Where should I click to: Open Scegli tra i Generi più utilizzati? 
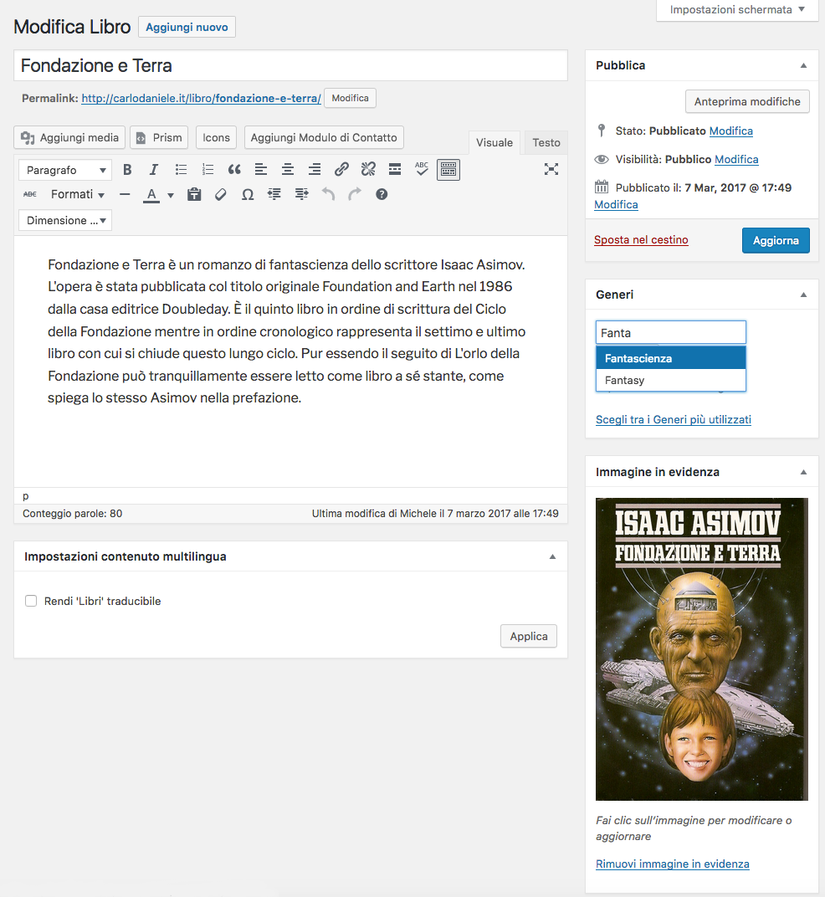tap(674, 419)
